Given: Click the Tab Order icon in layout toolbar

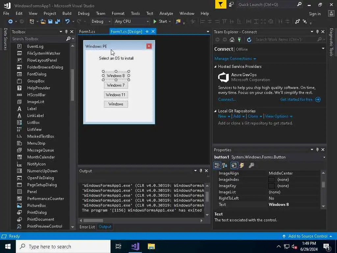Looking at the screenshot, I should pos(305,21).
